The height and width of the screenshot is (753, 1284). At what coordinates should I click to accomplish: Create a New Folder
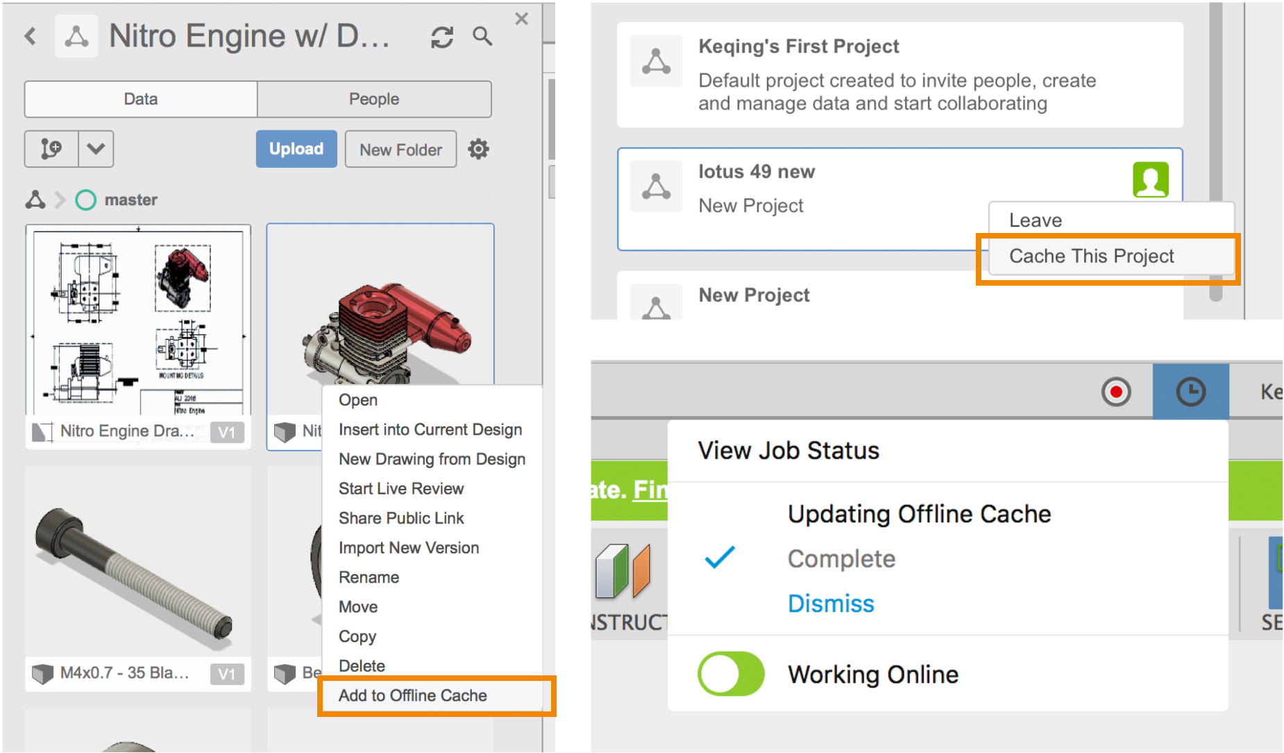[x=400, y=150]
